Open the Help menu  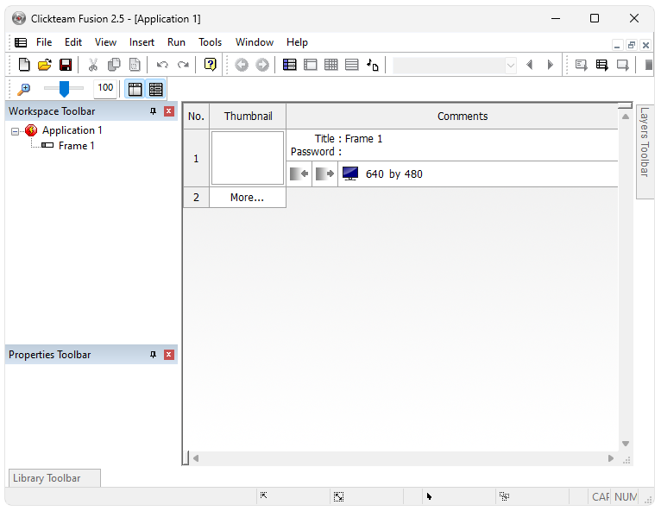(297, 42)
